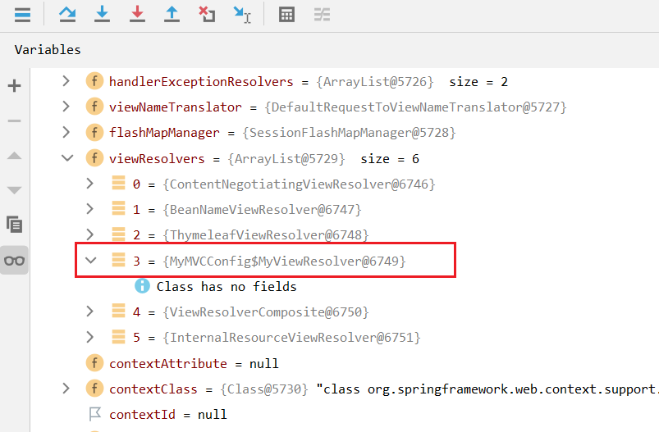This screenshot has height=432, width=659.
Task: Select the InternalResourceViewResolver@6751 entry
Action: [291, 338]
